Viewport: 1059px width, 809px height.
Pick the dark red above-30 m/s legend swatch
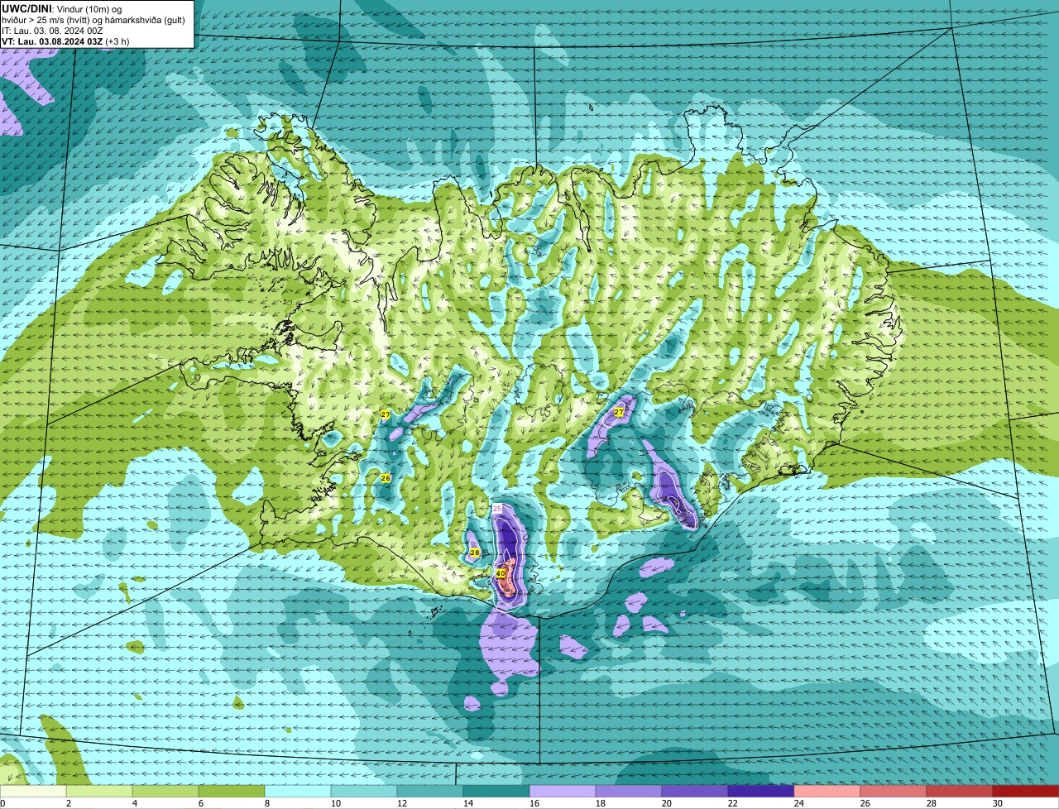tap(1026, 791)
